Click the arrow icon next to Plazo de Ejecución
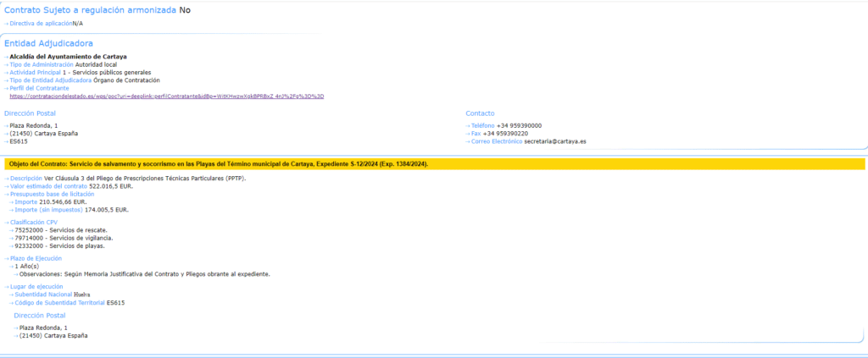This screenshot has width=868, height=358. pos(6,258)
